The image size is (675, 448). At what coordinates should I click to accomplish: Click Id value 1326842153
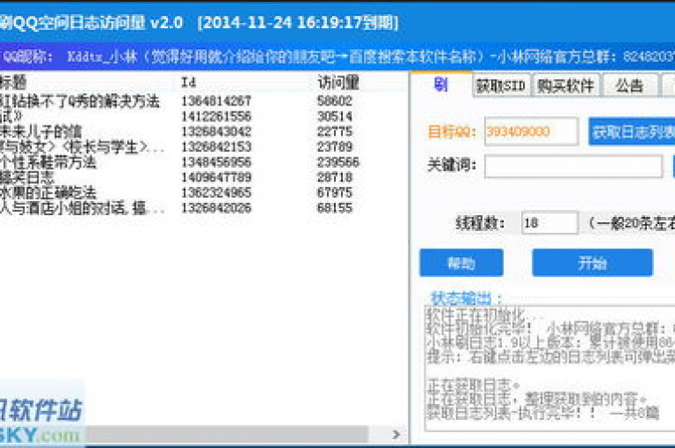[216, 148]
